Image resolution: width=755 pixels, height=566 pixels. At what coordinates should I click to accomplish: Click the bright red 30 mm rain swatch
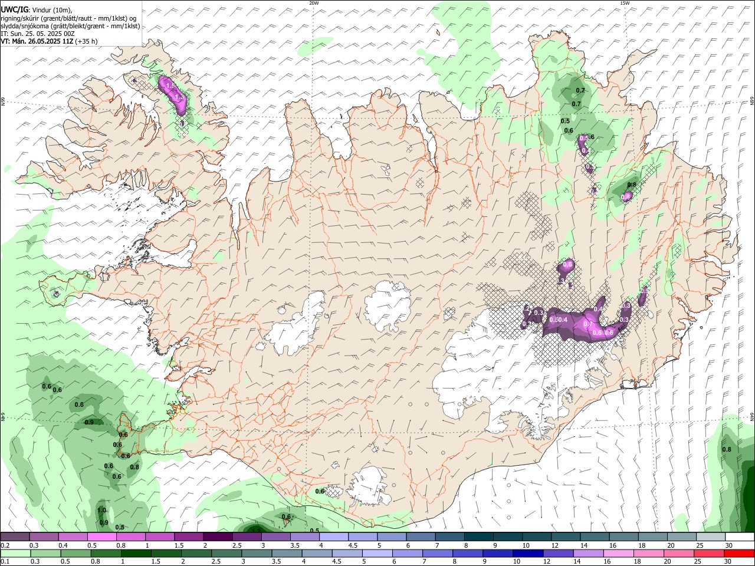coord(739,553)
